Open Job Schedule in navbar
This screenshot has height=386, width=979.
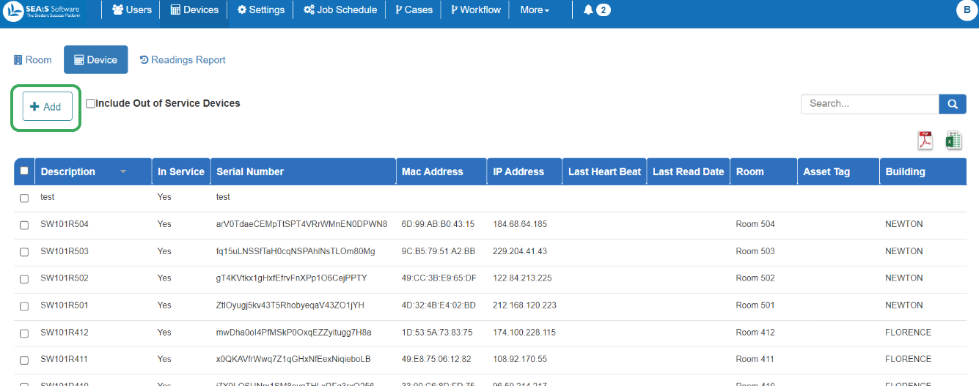click(x=340, y=10)
